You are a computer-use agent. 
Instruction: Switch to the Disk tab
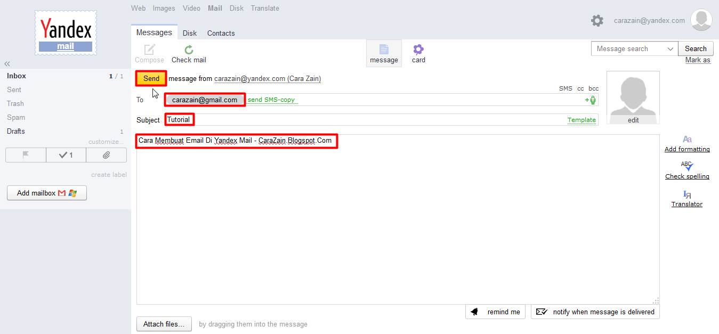coord(190,33)
